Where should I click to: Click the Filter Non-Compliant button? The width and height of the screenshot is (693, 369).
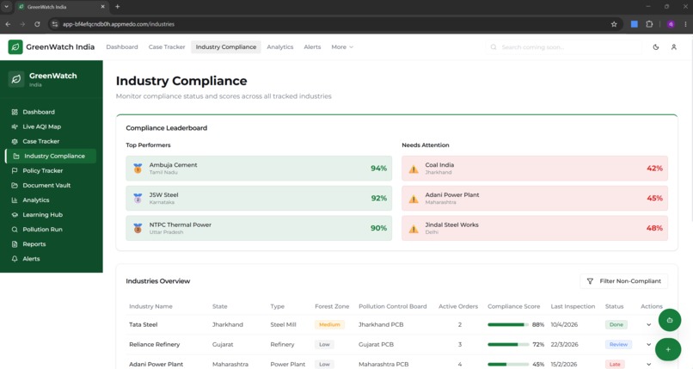[x=623, y=281]
